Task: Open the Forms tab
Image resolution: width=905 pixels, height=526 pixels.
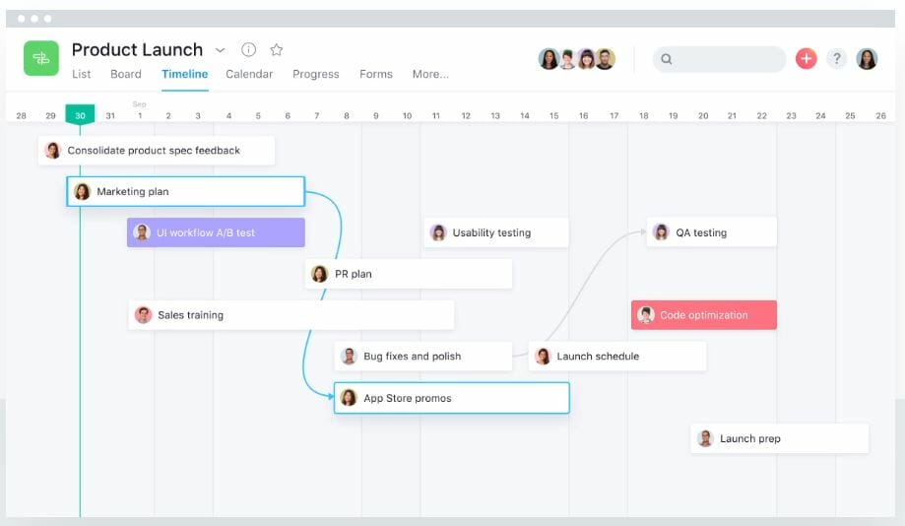Action: pos(376,74)
